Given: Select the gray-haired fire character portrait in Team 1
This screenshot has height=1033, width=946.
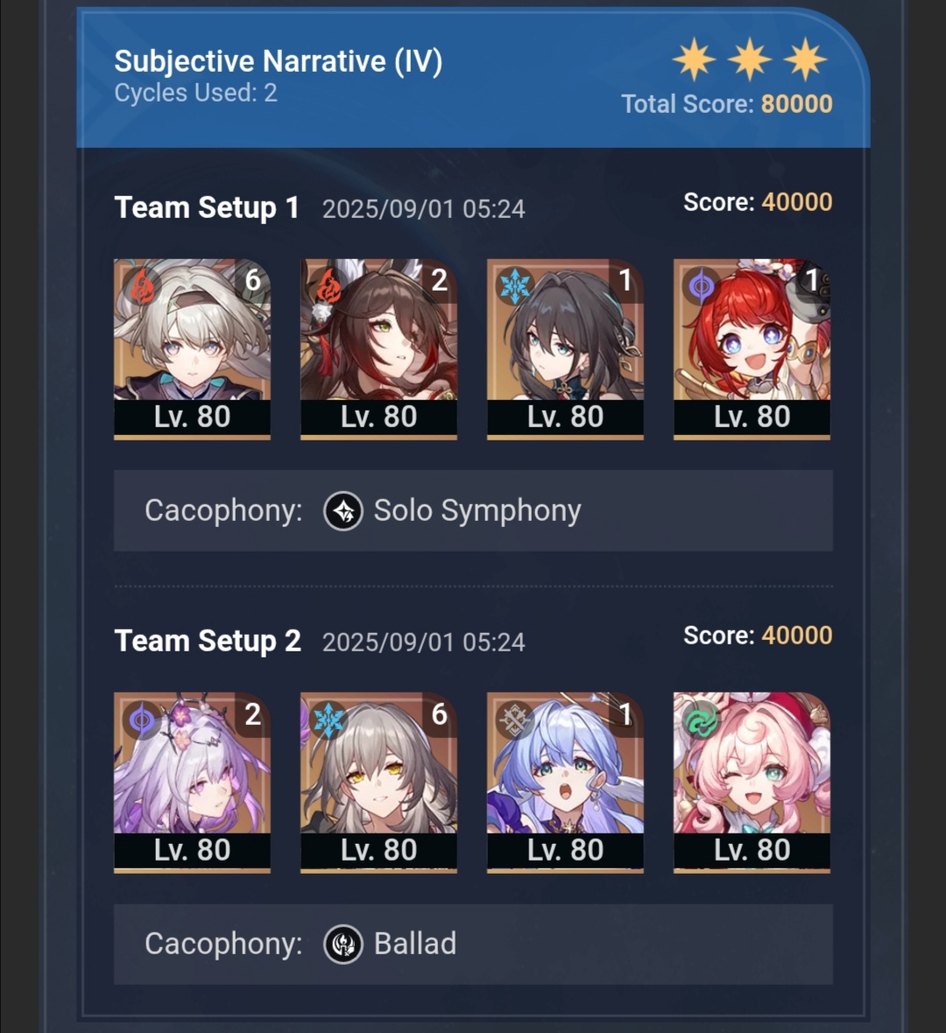Looking at the screenshot, I should (x=192, y=349).
